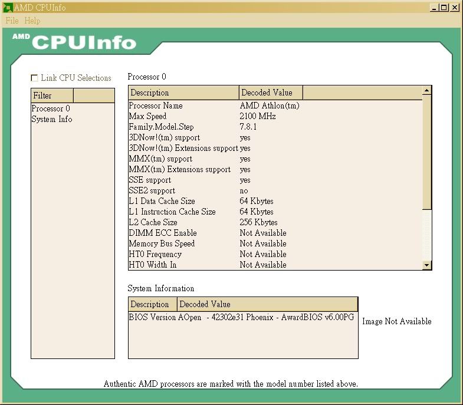Click System Information Decoded Value header
Screen dimensions: 463x405
[x=268, y=304]
